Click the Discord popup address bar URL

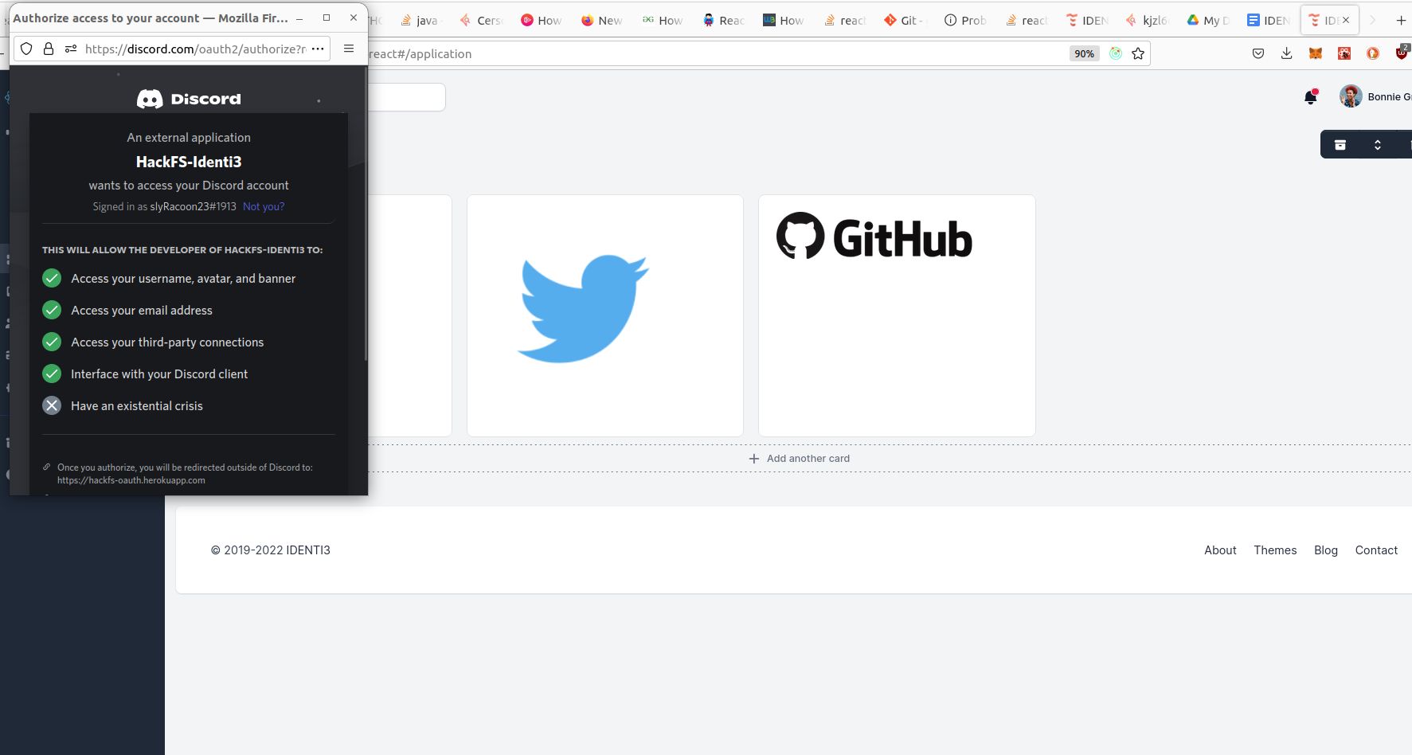tap(195, 49)
